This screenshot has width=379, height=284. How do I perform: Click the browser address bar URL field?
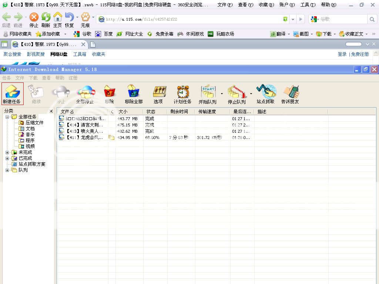192,19
